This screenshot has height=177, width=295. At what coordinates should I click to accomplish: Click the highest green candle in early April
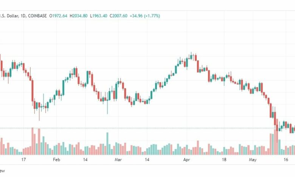pyautogui.click(x=191, y=56)
